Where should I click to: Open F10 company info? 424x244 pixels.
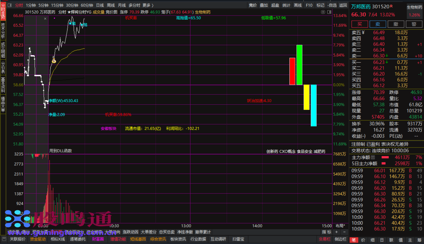click(309, 5)
